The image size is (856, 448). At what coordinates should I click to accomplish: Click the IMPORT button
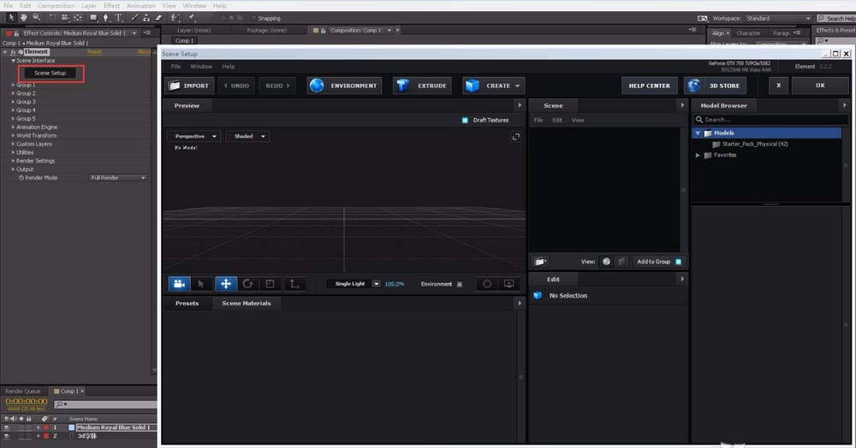click(189, 85)
